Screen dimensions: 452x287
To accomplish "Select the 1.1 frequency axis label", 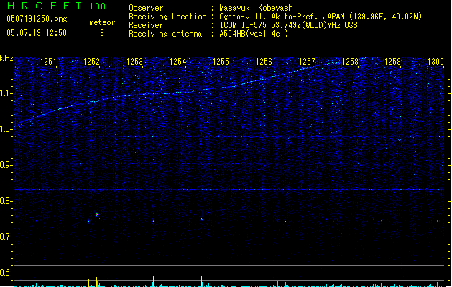I will point(6,93).
